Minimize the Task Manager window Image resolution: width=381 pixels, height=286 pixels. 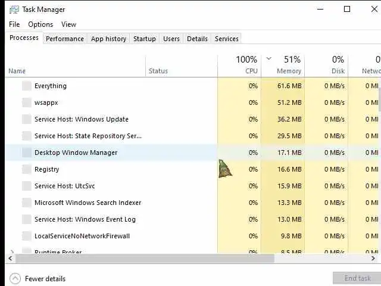point(320,10)
